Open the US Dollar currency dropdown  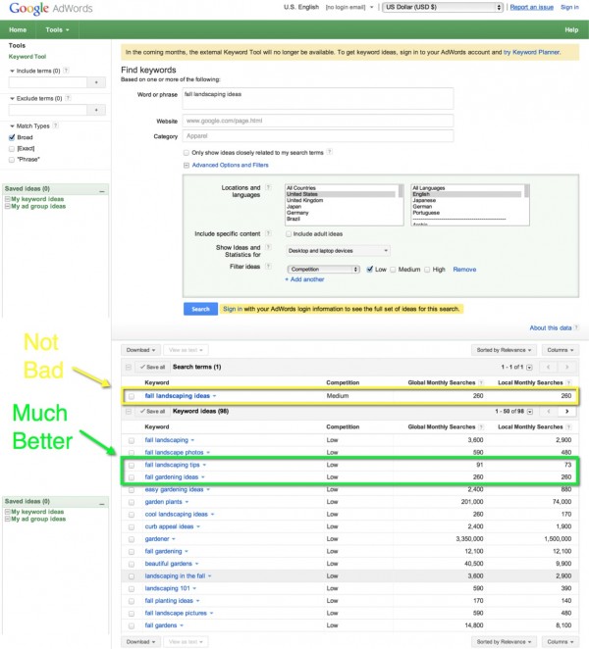point(443,7)
